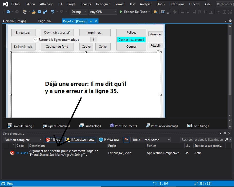
Task: Open the Fichier menu
Action: 16,4
